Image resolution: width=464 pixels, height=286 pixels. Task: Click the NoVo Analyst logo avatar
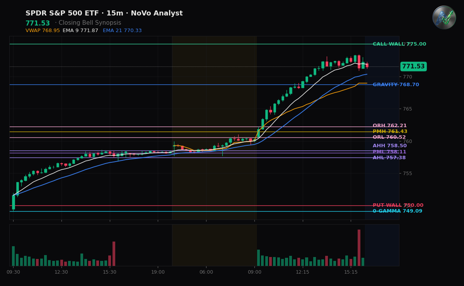[444, 17]
